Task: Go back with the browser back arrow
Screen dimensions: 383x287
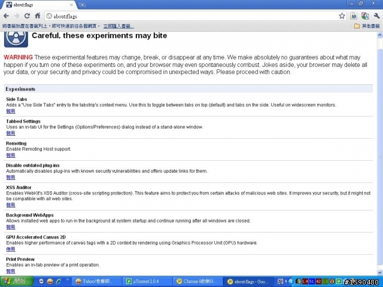Action: pyautogui.click(x=6, y=16)
